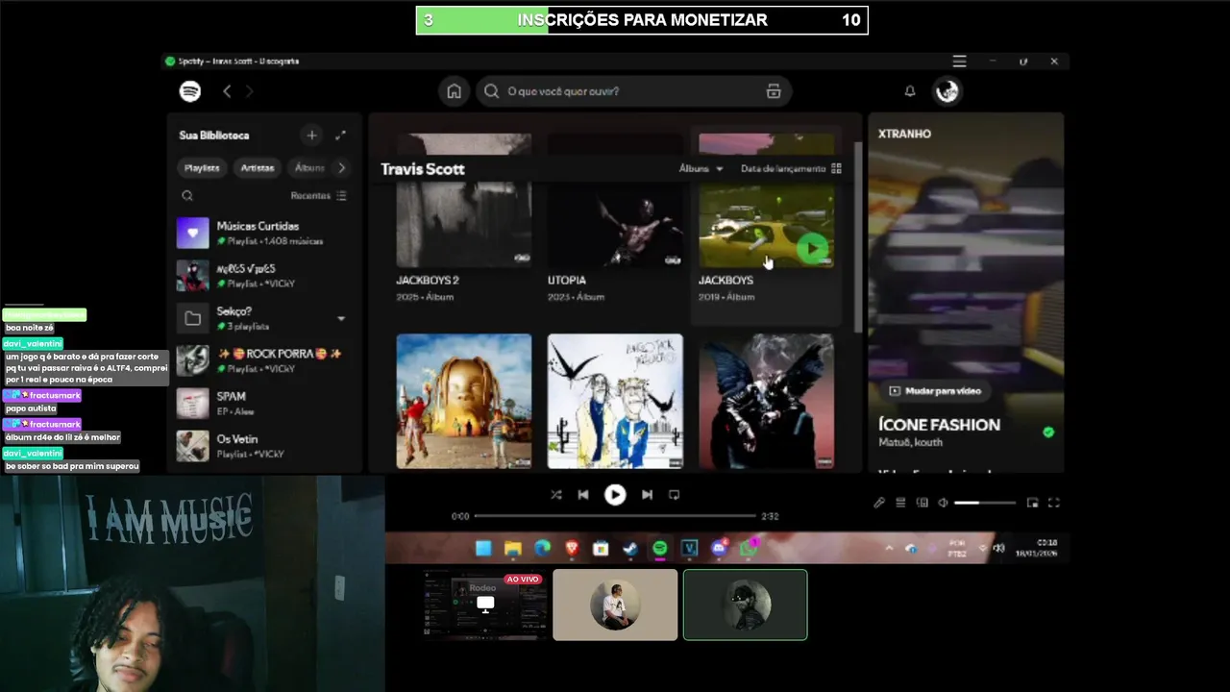Toggle shuffle playback
The width and height of the screenshot is (1230, 692).
[x=555, y=494]
